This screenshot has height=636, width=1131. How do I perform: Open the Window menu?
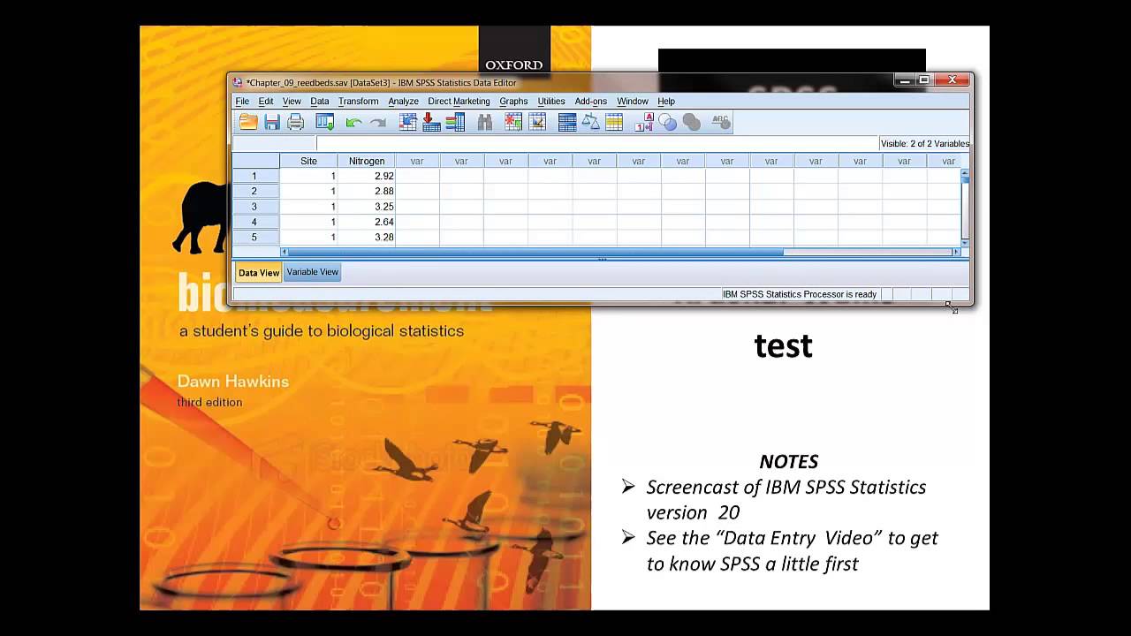click(633, 102)
